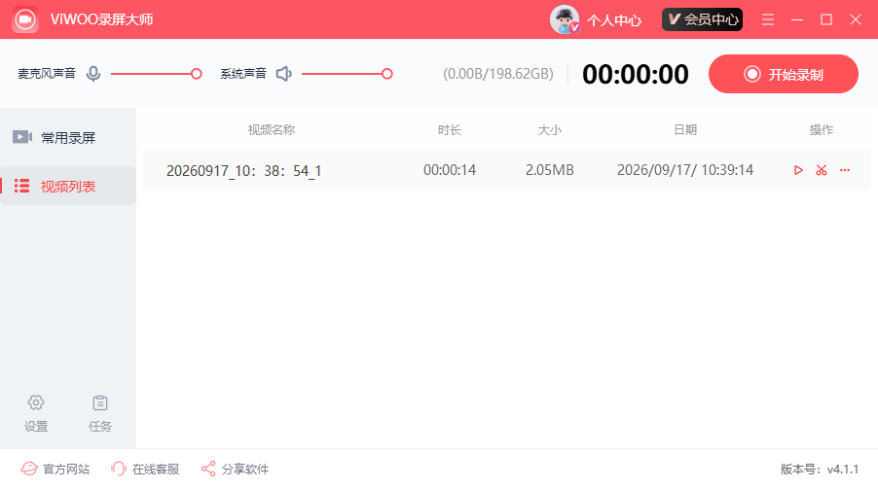The height and width of the screenshot is (488, 878).
Task: Click 分享软件 share software
Action: click(x=235, y=469)
